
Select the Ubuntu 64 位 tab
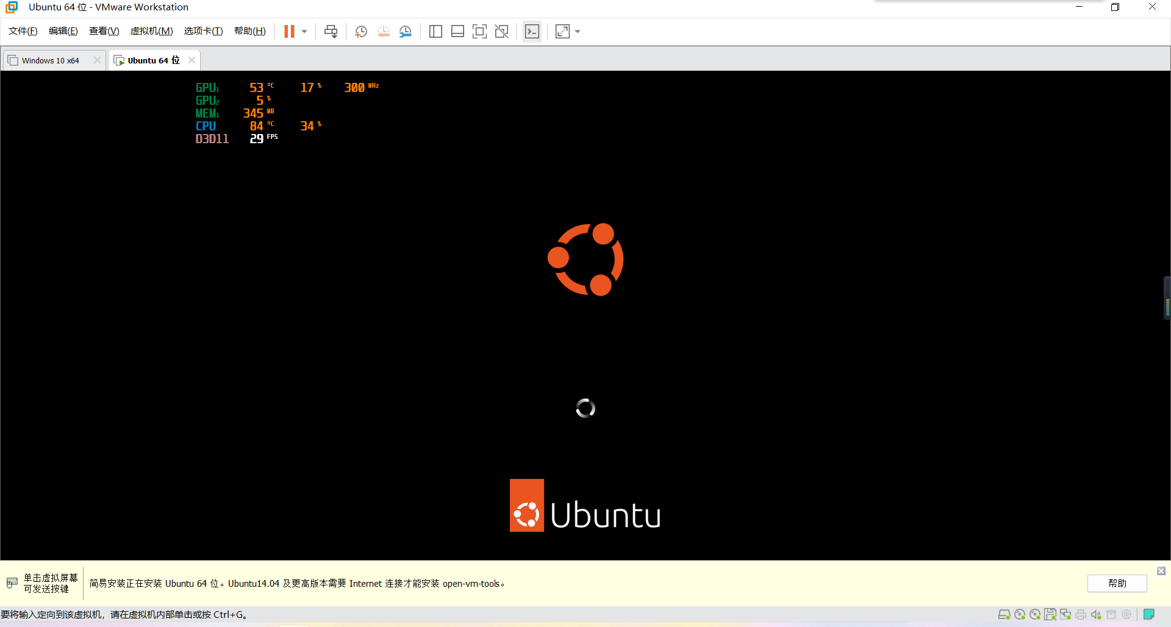[x=152, y=60]
